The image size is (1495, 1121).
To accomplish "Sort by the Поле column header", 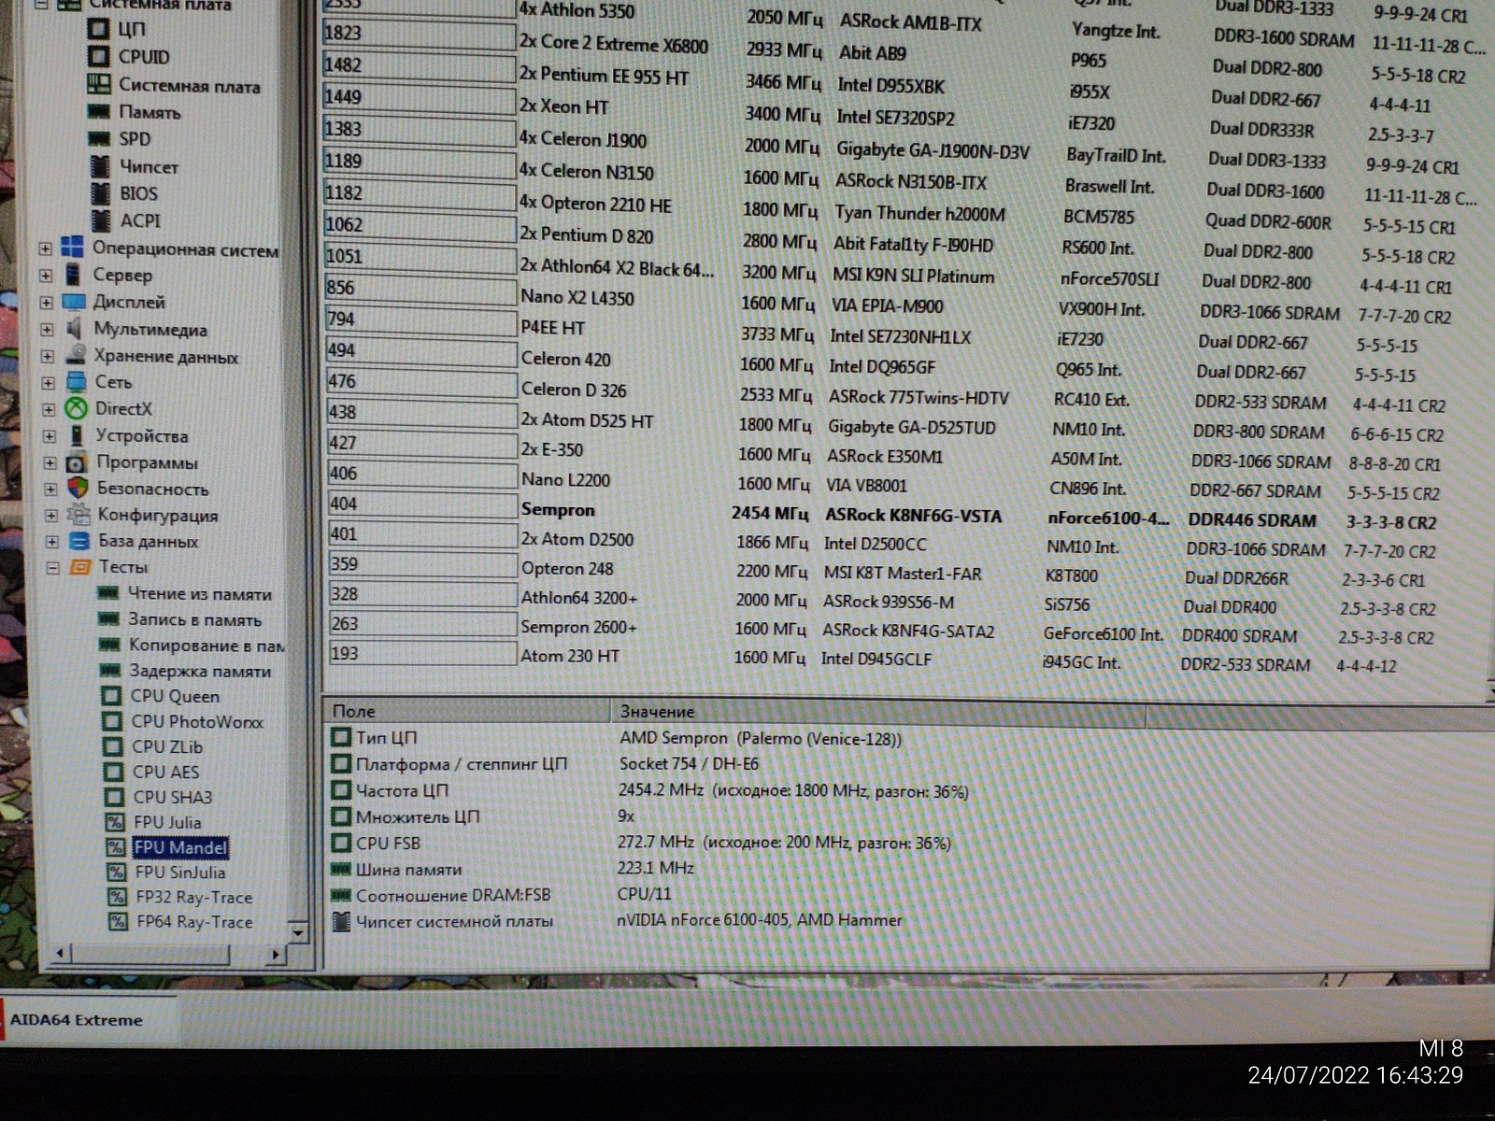I will click(x=465, y=711).
